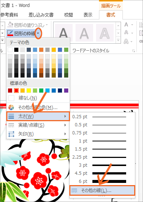
Task: Click the Shape Fill paint bucket icon
Action: pyautogui.click(x=10, y=25)
